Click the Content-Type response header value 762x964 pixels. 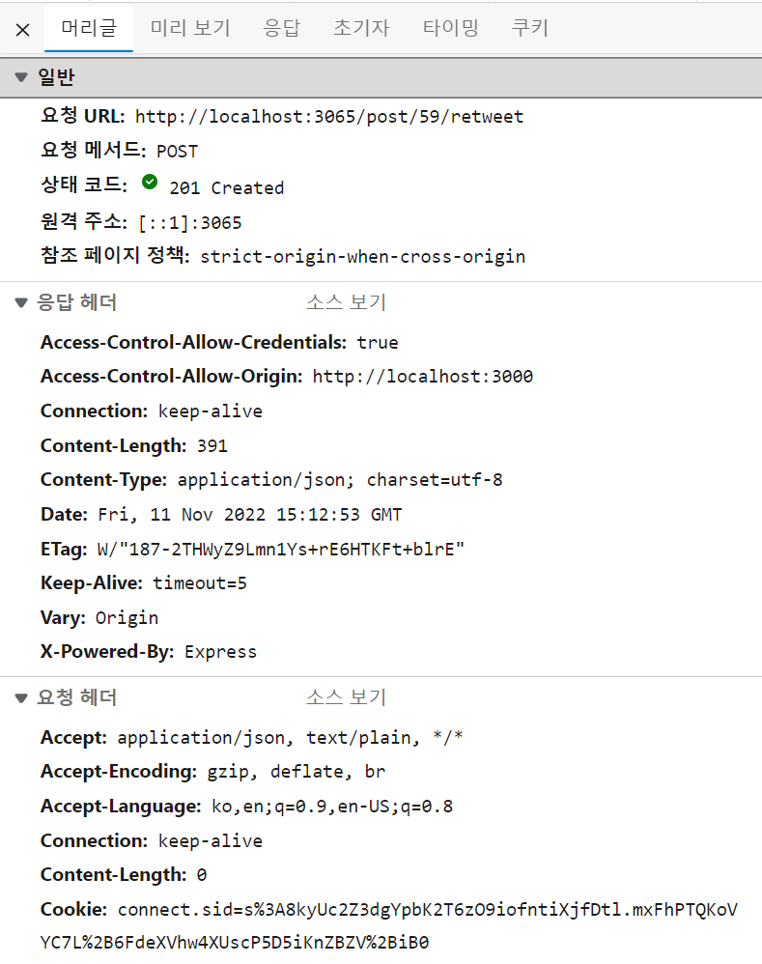click(x=340, y=480)
